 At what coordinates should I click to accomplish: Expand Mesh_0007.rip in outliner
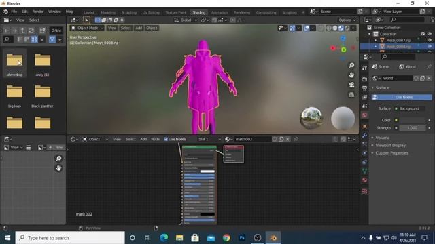click(x=376, y=40)
